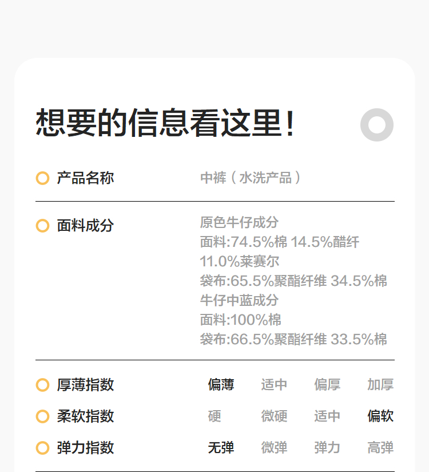Choose 适中 in the 柔软指数 row
This screenshot has height=472, width=429.
point(327,416)
